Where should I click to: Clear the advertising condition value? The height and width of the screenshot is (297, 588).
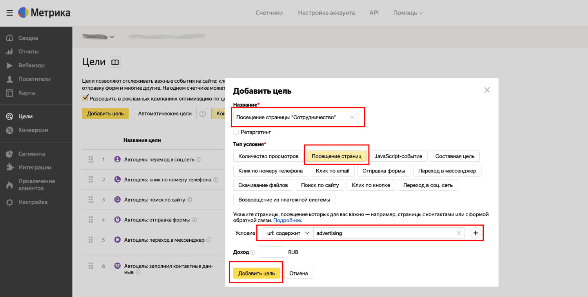click(459, 233)
